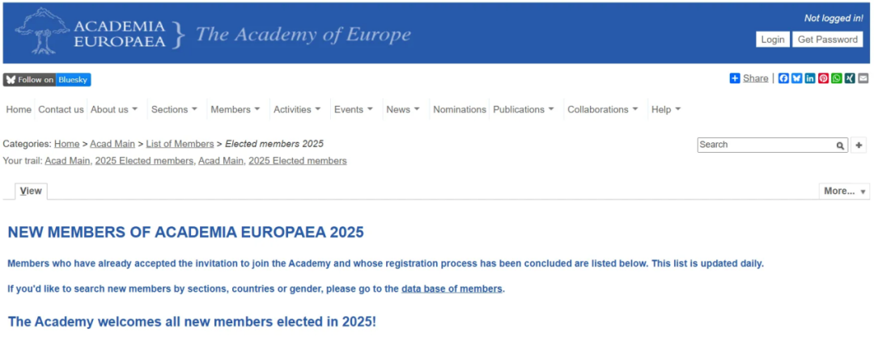The height and width of the screenshot is (337, 874).
Task: Share on XING
Action: coord(850,78)
